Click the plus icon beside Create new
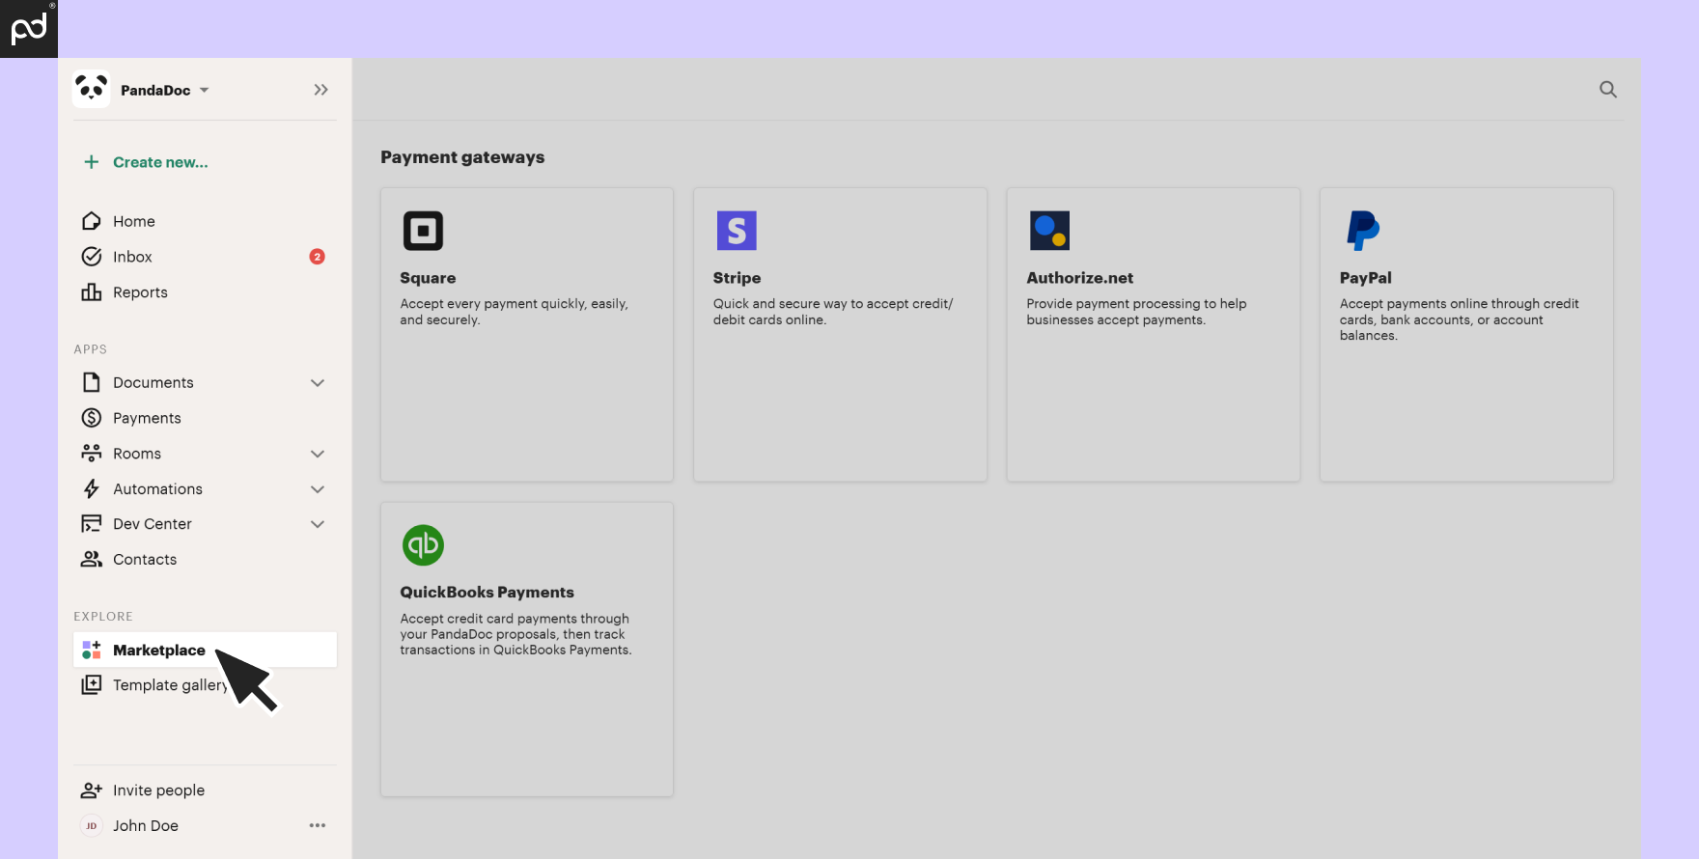 (92, 162)
